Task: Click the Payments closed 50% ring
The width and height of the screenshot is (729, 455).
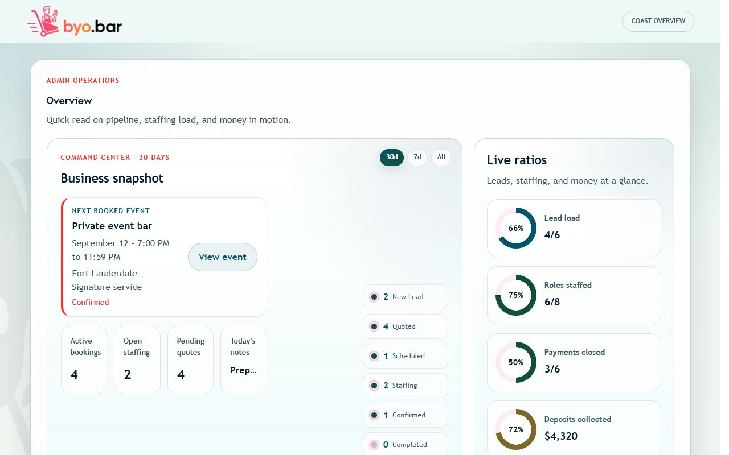Action: [x=516, y=362]
